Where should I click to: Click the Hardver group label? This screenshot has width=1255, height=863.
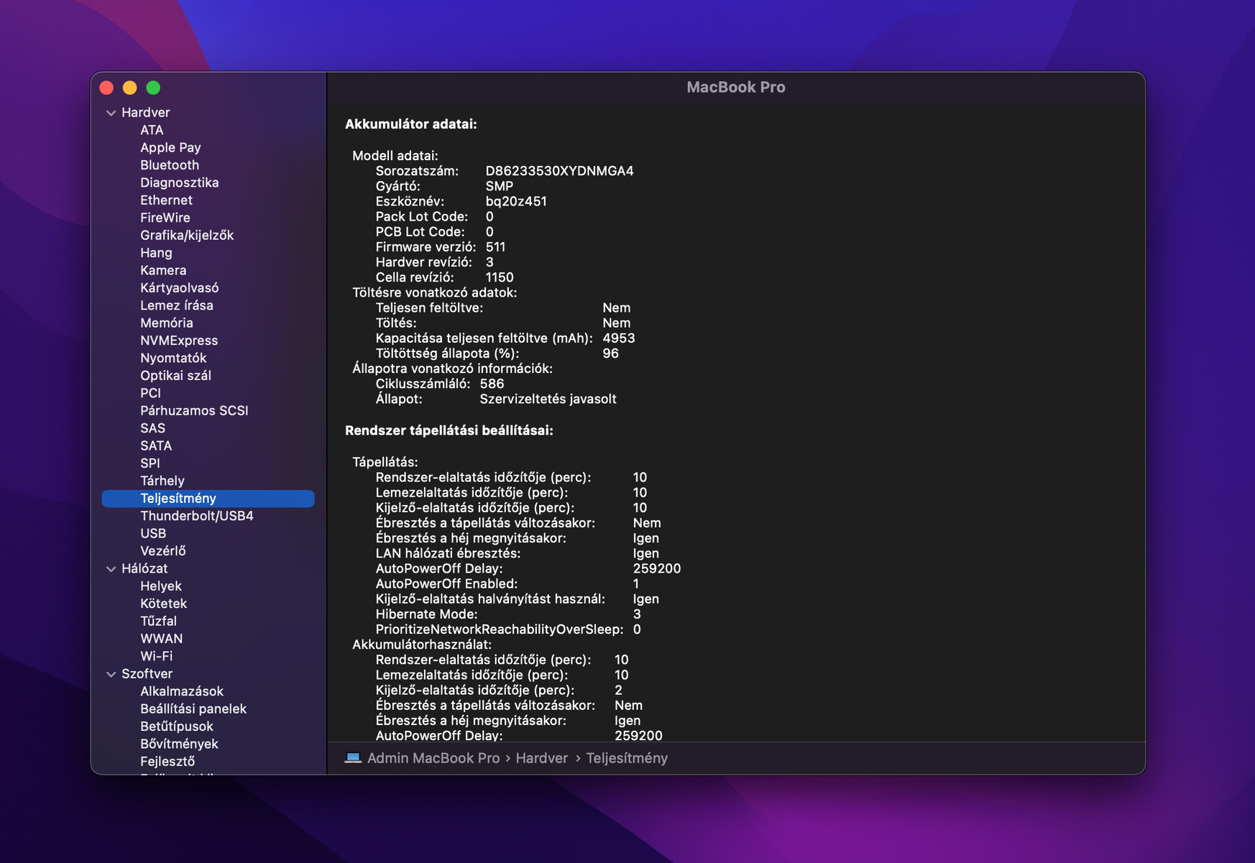click(145, 113)
